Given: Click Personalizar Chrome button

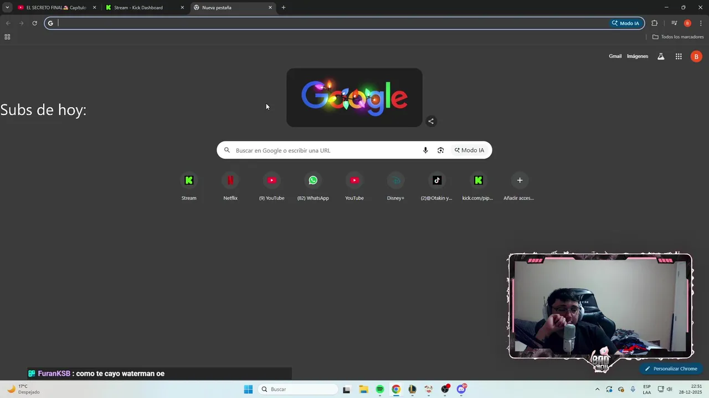Looking at the screenshot, I should pos(671,369).
